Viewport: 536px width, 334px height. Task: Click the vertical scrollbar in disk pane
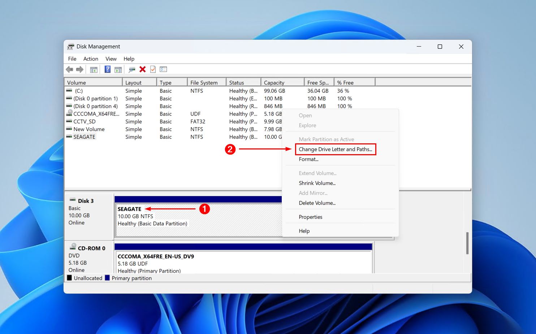[x=467, y=243]
